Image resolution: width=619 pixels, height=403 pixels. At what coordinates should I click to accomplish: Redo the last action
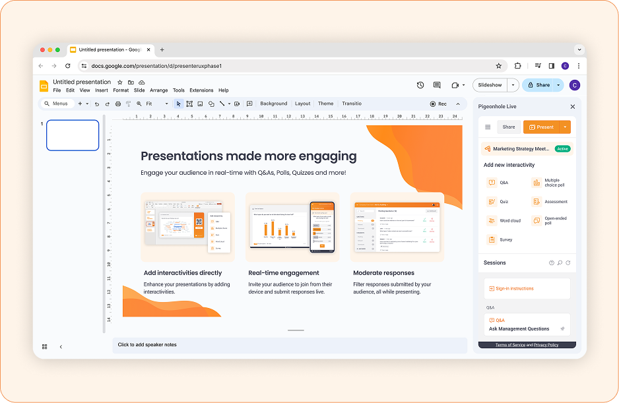pos(108,104)
